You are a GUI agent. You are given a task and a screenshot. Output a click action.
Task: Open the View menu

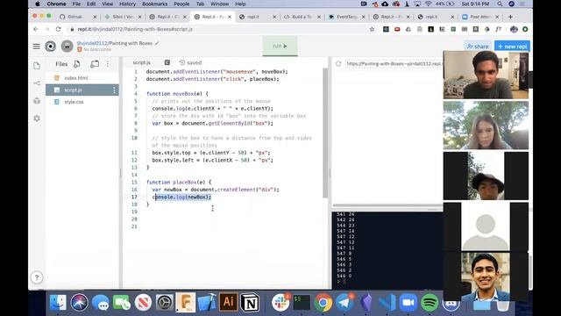pos(107,4)
